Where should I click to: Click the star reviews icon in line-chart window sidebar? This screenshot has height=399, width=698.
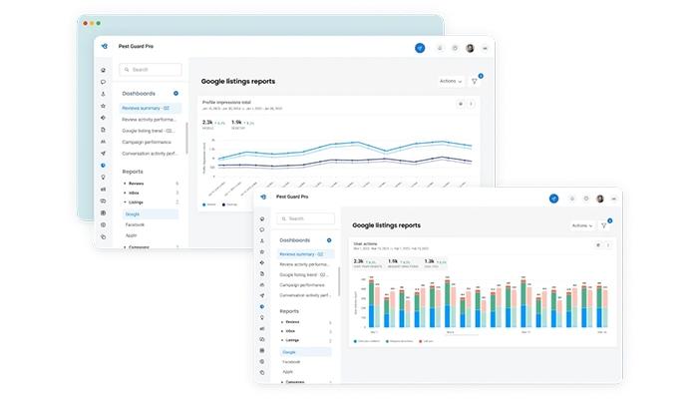coord(104,106)
